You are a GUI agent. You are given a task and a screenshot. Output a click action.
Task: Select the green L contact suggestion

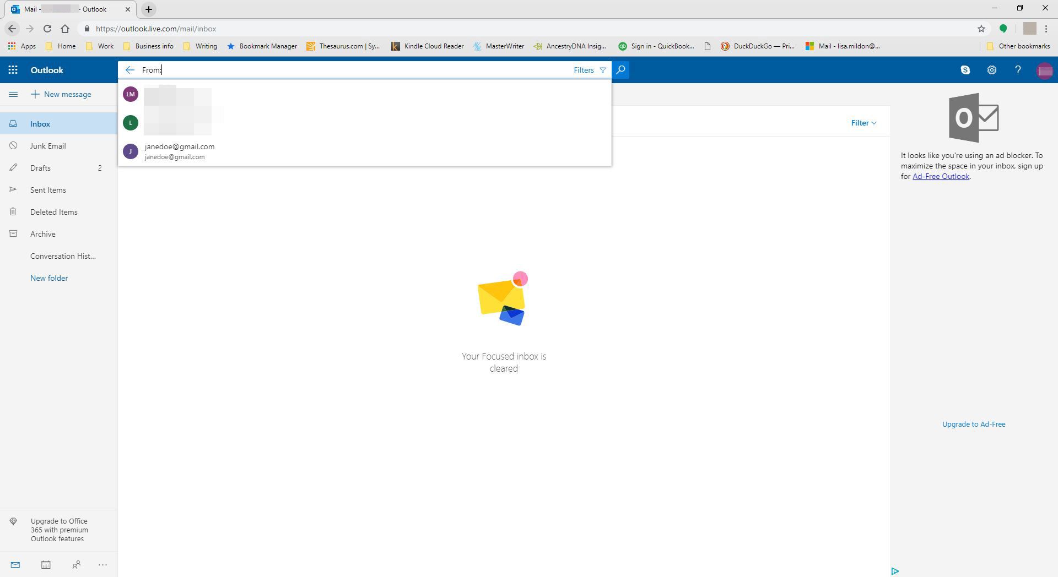[364, 123]
